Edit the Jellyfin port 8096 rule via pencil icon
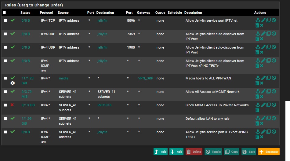Viewport: 290px width, 161px height. (263, 20)
